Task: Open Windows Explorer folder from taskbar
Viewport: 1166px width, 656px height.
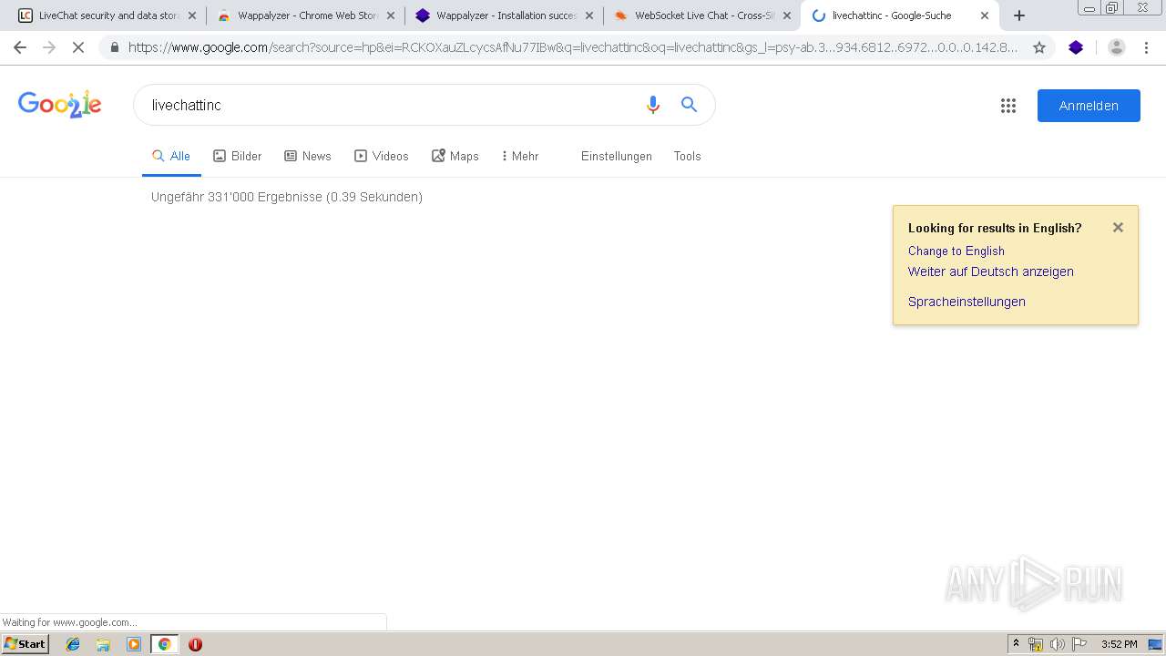Action: [103, 644]
